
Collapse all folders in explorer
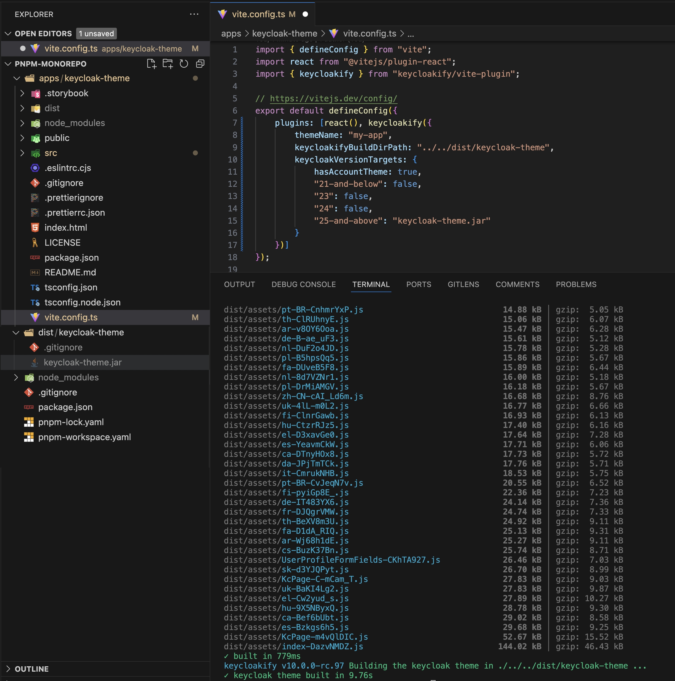pos(200,64)
